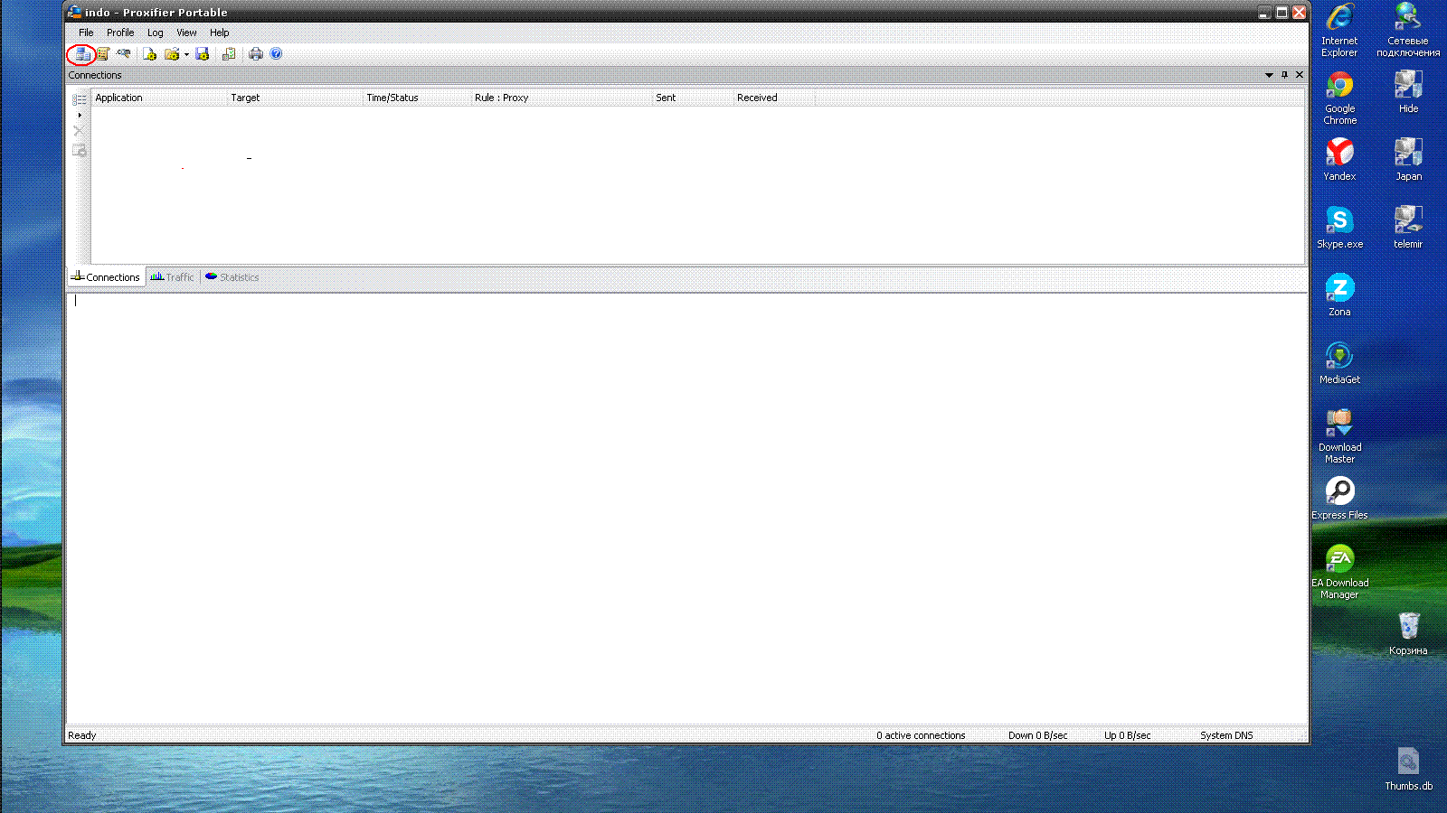Click the Print toolbar icon
This screenshot has height=813, width=1447.
click(x=256, y=54)
